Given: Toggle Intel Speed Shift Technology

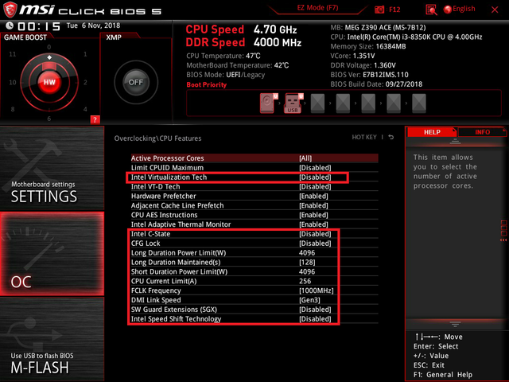Looking at the screenshot, I should pyautogui.click(x=254, y=319).
